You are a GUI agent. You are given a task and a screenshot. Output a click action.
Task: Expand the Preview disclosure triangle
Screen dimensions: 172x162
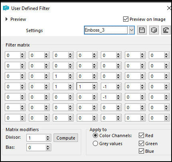[x=6, y=19]
